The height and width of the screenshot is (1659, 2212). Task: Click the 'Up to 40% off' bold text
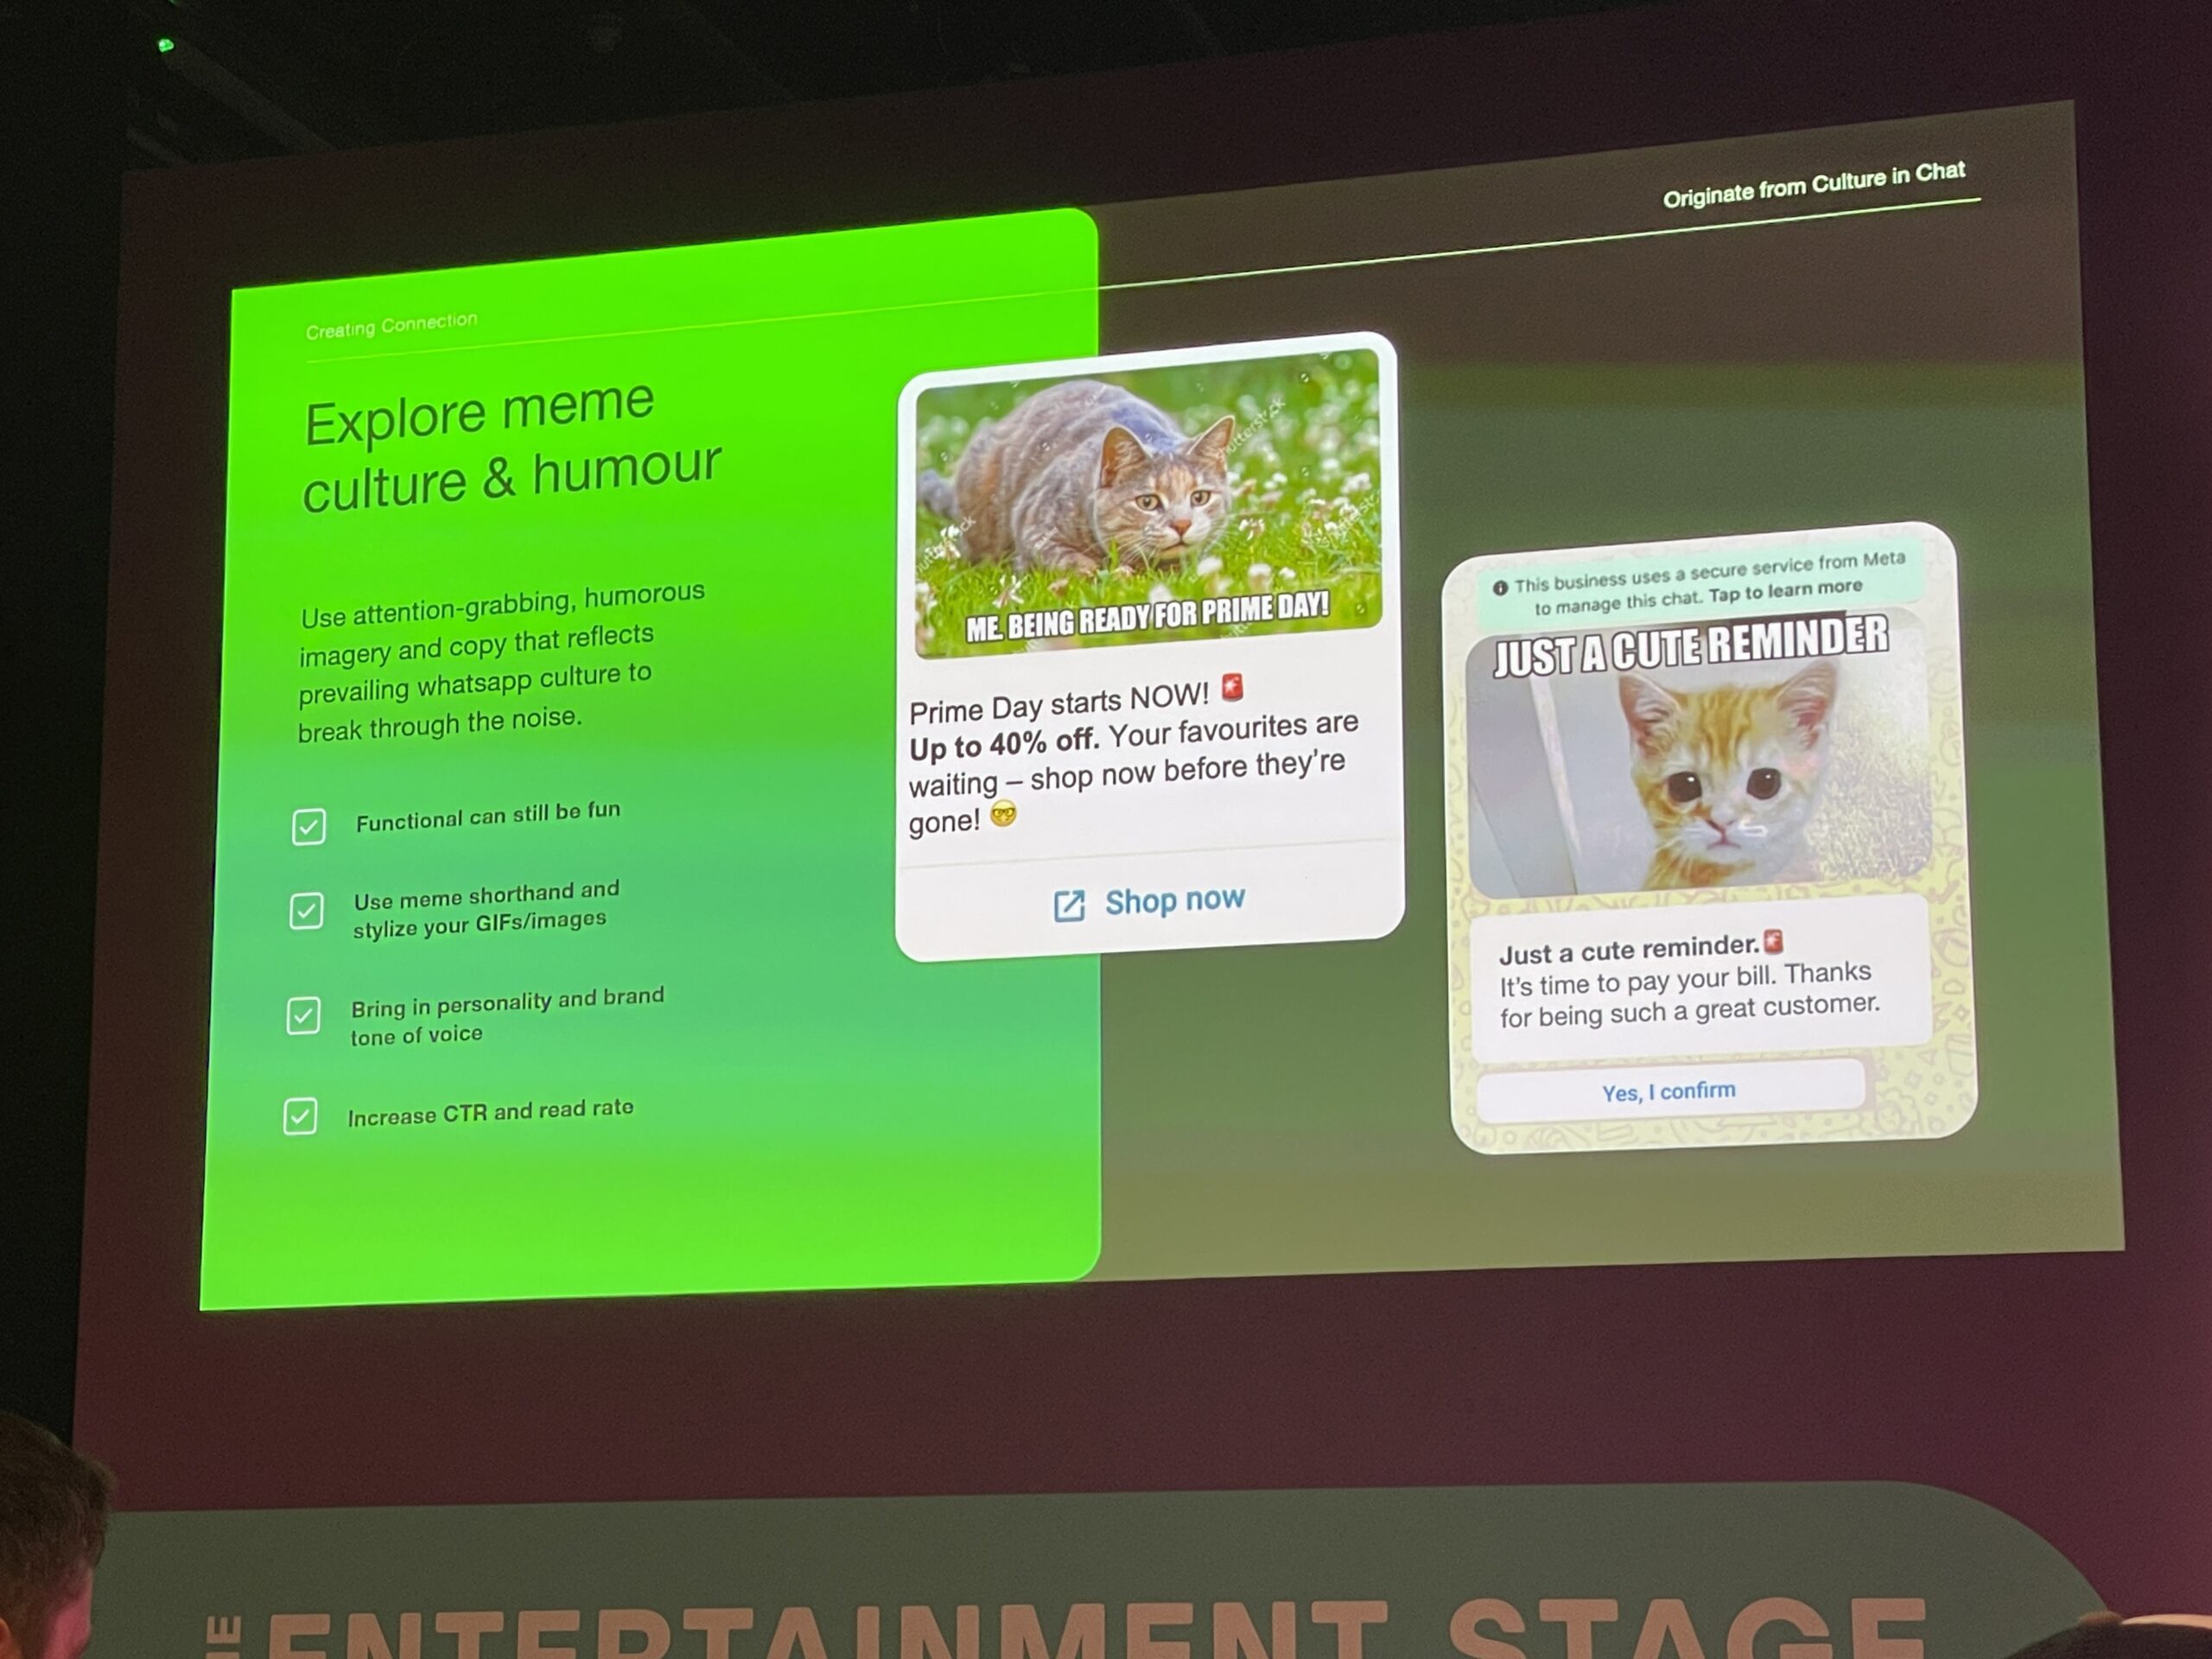tap(1003, 745)
